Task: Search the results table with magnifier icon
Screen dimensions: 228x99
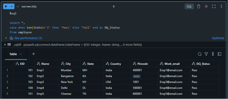Action: click(200, 54)
